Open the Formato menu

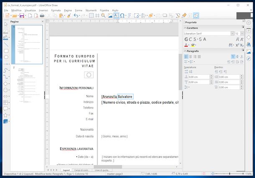tap(56, 10)
